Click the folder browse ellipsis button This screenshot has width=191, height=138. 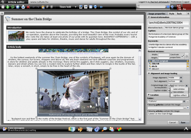pyautogui.click(x=187, y=101)
